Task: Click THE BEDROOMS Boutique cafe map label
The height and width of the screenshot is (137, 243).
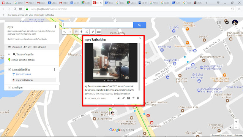Action: click(219, 80)
